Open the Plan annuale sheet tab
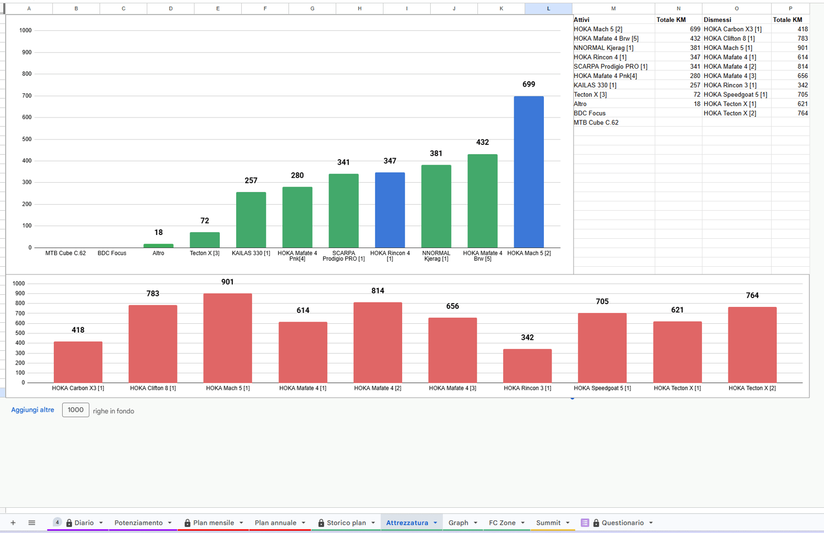This screenshot has height=533, width=824. coord(276,523)
